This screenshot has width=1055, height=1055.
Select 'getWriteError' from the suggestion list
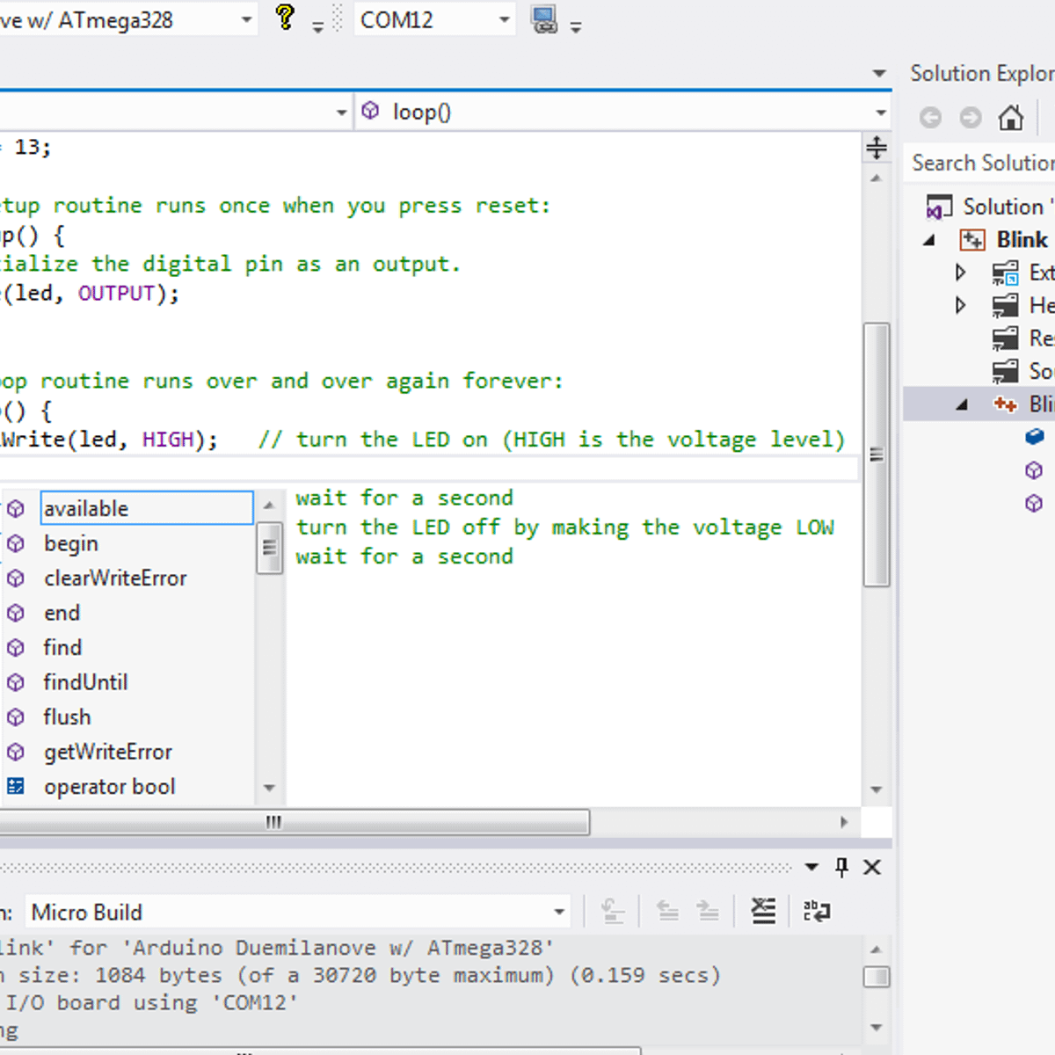coord(107,752)
